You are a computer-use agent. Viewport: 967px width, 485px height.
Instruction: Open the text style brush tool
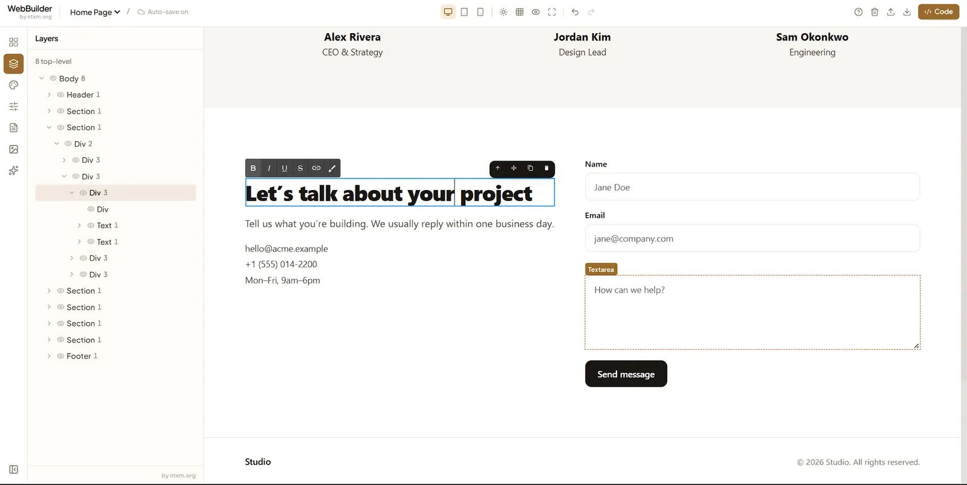click(332, 168)
